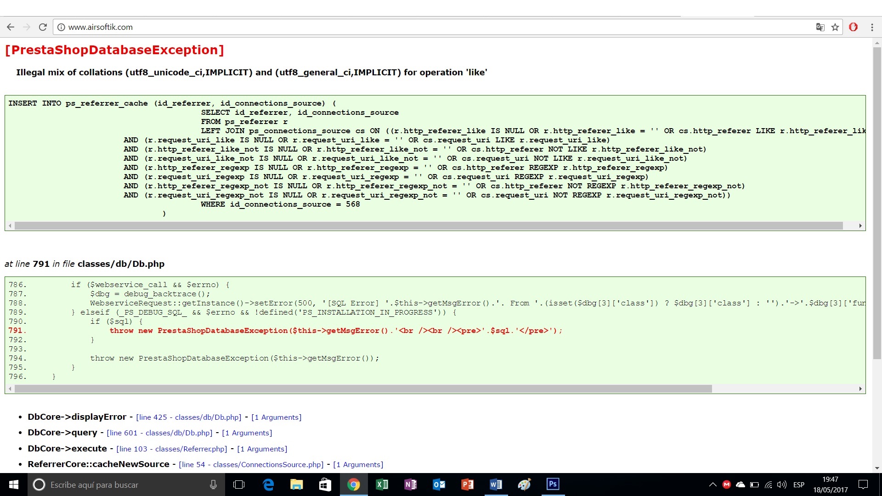Viewport: 882px width, 496px height.
Task: Click the translate page icon
Action: 820,27
